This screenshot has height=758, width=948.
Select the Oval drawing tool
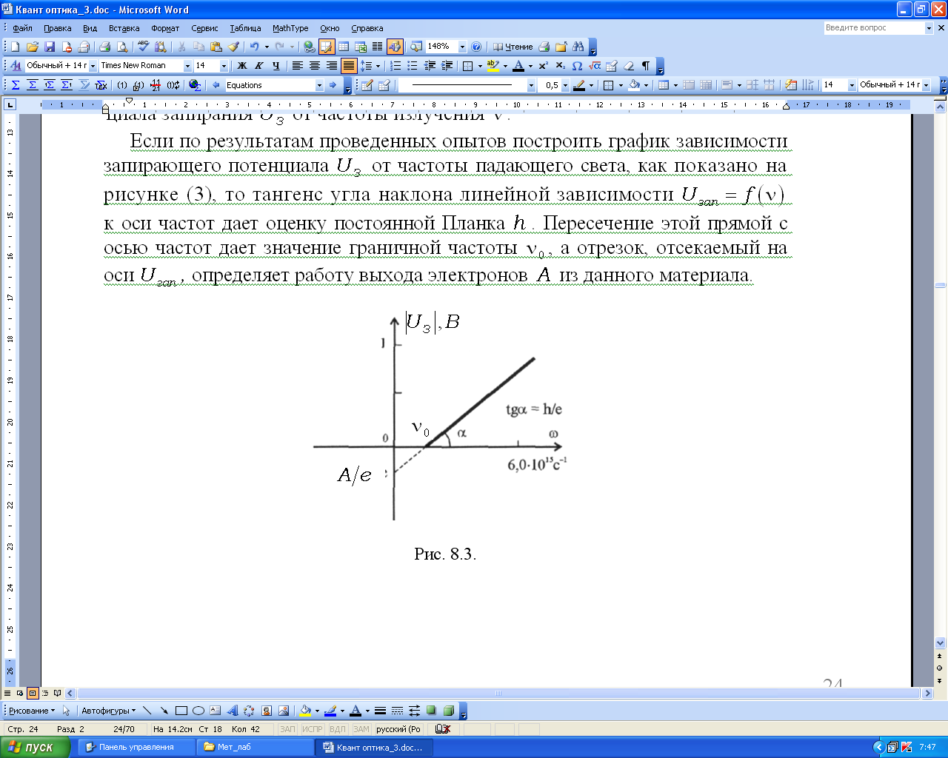[x=198, y=711]
